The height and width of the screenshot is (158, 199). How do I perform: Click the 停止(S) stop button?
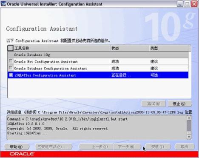pos(180,104)
